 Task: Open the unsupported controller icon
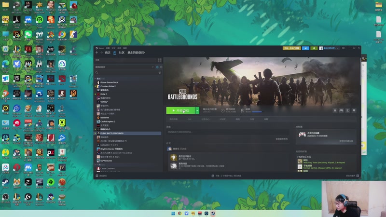[x=302, y=135]
